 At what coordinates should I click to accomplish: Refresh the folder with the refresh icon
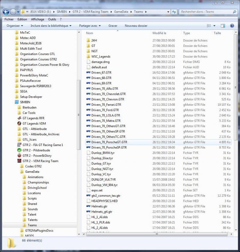(174, 12)
